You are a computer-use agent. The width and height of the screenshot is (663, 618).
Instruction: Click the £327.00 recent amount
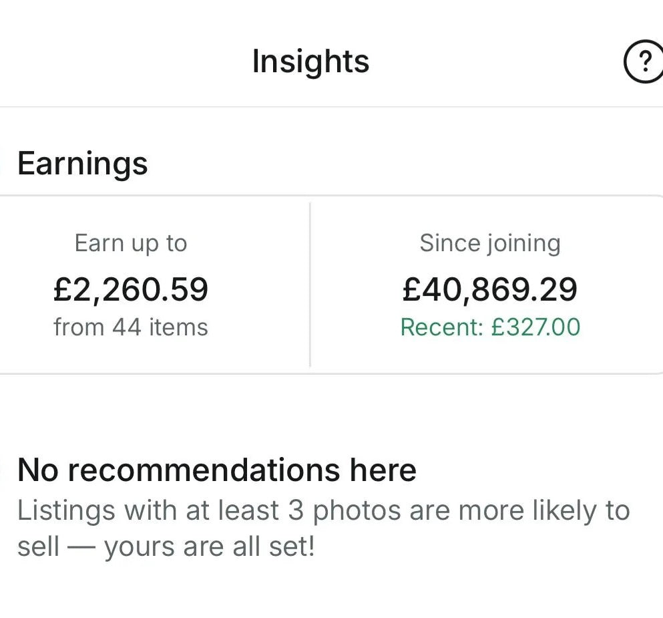[x=535, y=327]
